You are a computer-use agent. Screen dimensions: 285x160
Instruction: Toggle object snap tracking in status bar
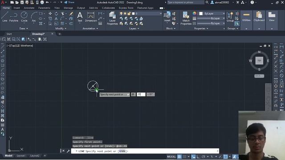[x=220, y=156]
